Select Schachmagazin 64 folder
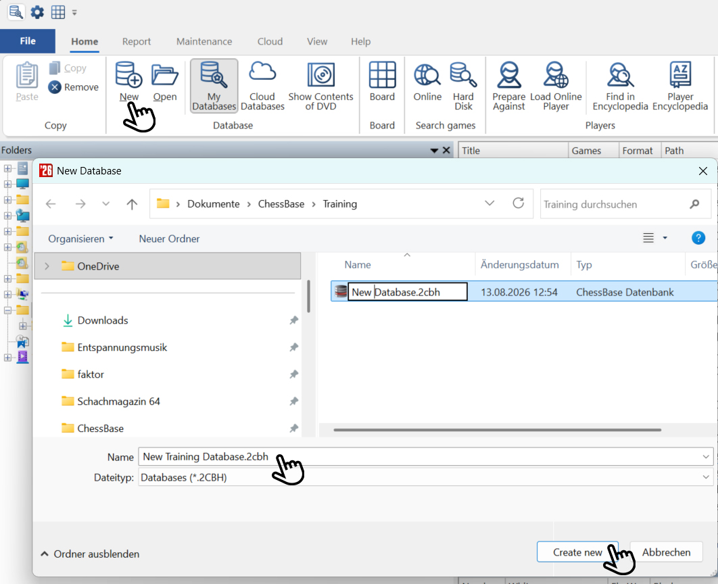Image resolution: width=718 pixels, height=584 pixels. pos(118,401)
